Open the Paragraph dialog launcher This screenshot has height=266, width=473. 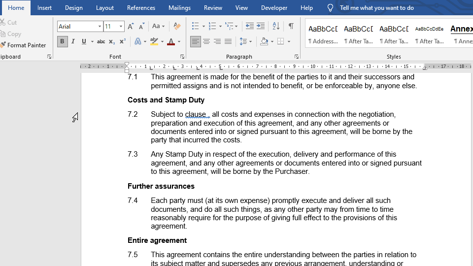tap(297, 57)
